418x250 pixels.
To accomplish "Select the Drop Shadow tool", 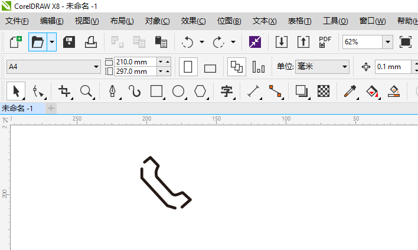I will (x=302, y=91).
